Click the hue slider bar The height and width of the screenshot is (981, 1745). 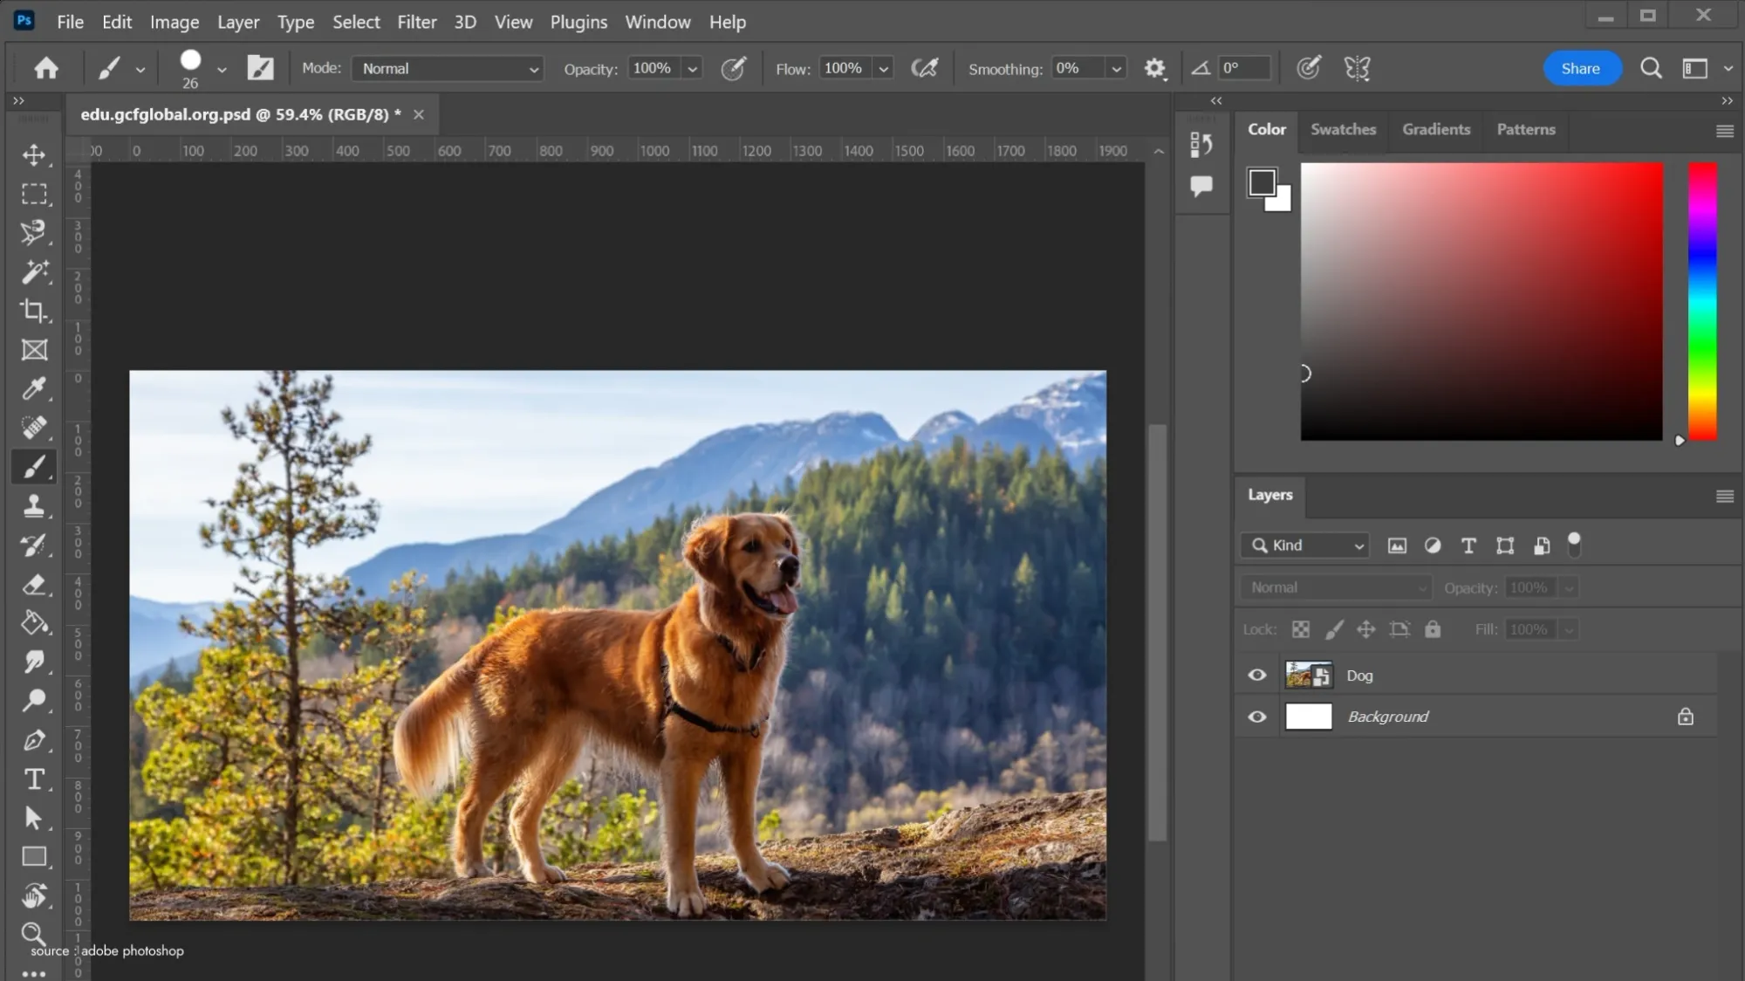tap(1701, 301)
